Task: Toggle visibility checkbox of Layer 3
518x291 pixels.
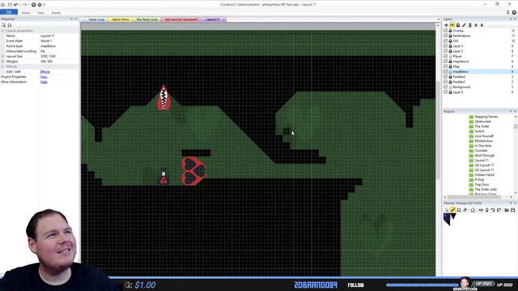Action: 446,46
